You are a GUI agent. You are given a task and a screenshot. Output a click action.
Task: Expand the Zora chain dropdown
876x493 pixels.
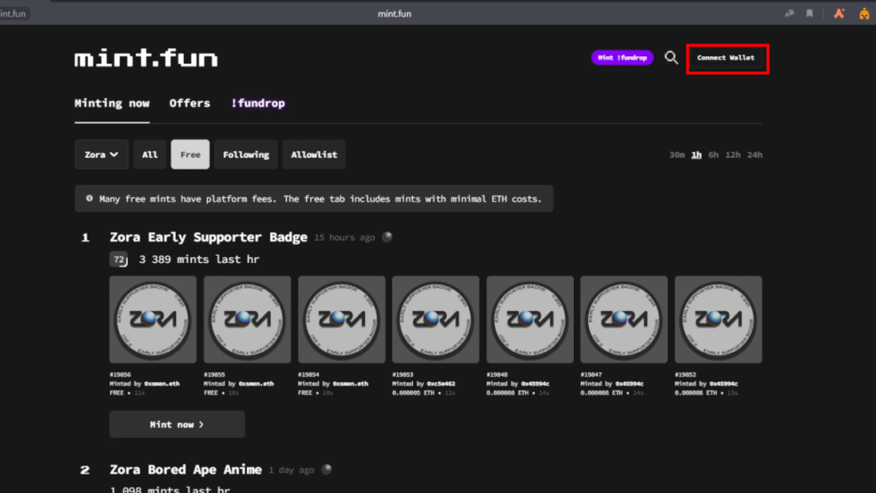click(101, 154)
